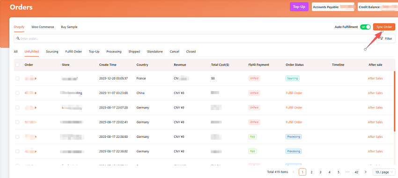Click After Sales for the 22:38:02 order
This screenshot has height=178, width=398.
click(x=376, y=151)
